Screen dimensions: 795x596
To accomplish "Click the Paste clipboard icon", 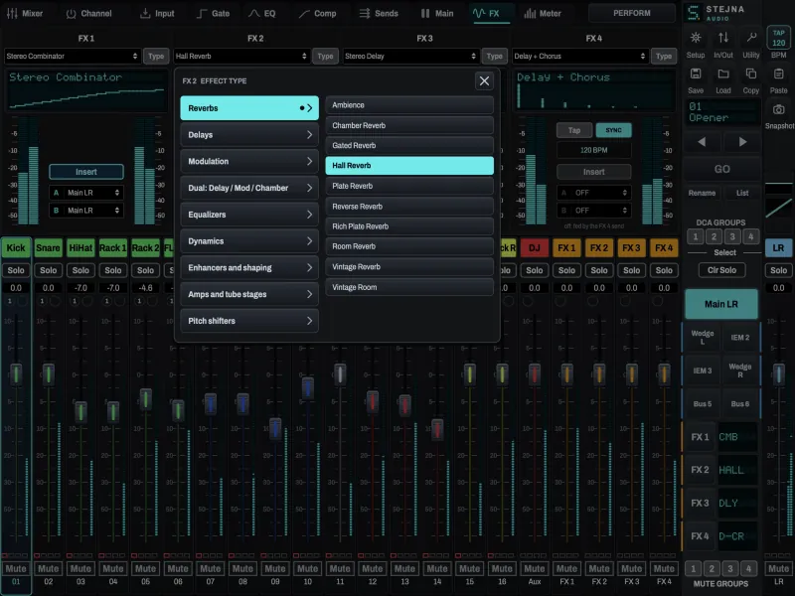I will point(779,74).
